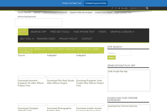Open the Privacy Policy page
This screenshot has height=111, width=167.
(x=68, y=39)
